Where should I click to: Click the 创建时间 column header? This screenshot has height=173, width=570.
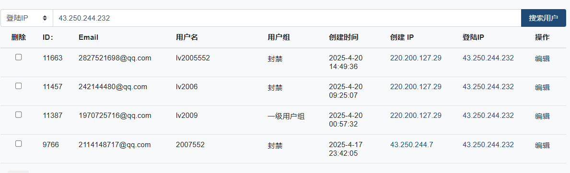pos(344,37)
